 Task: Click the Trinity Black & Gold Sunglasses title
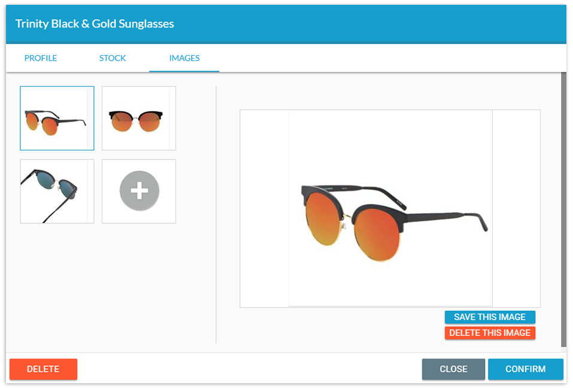[x=95, y=24]
